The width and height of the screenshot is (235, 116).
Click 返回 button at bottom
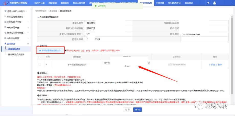pos(127,110)
